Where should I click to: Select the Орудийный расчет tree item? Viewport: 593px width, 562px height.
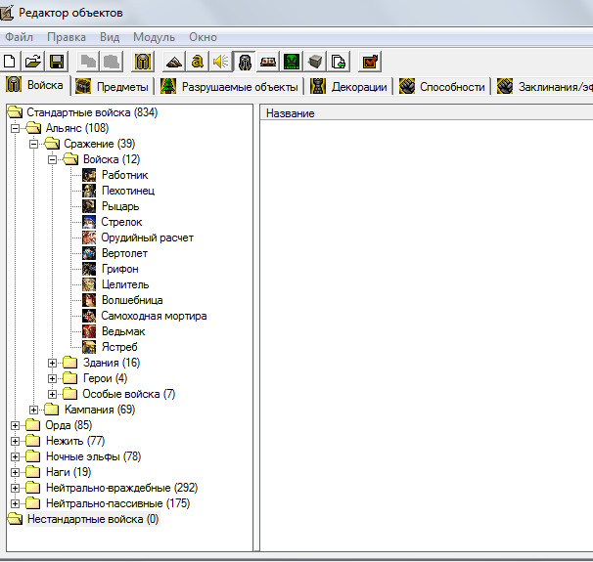tap(148, 238)
